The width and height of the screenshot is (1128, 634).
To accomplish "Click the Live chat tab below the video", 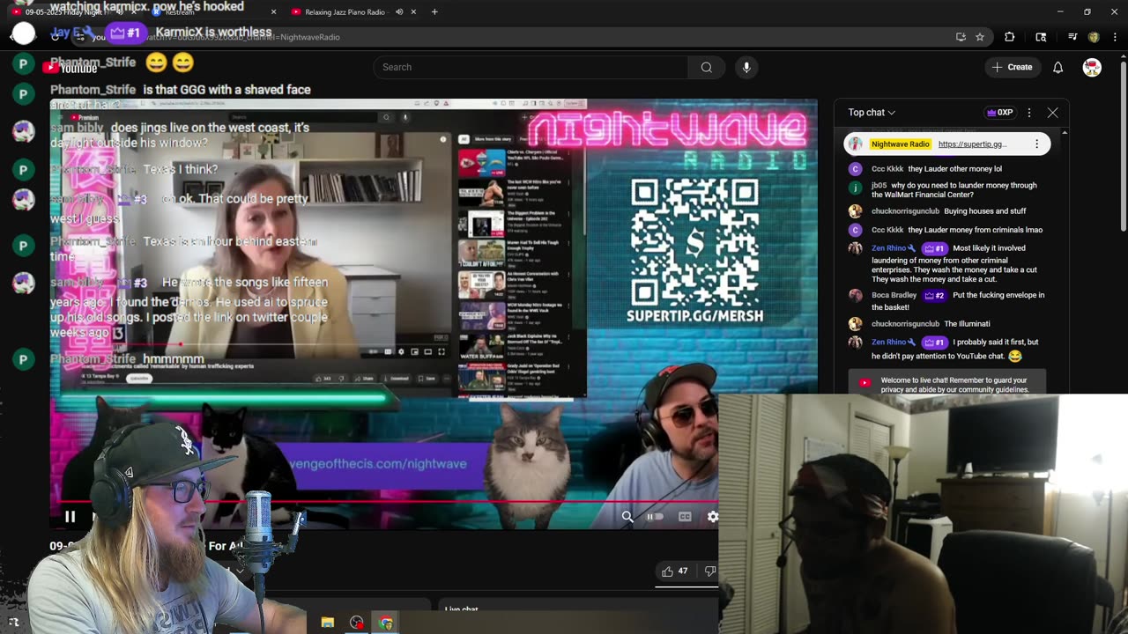I will click(x=462, y=609).
